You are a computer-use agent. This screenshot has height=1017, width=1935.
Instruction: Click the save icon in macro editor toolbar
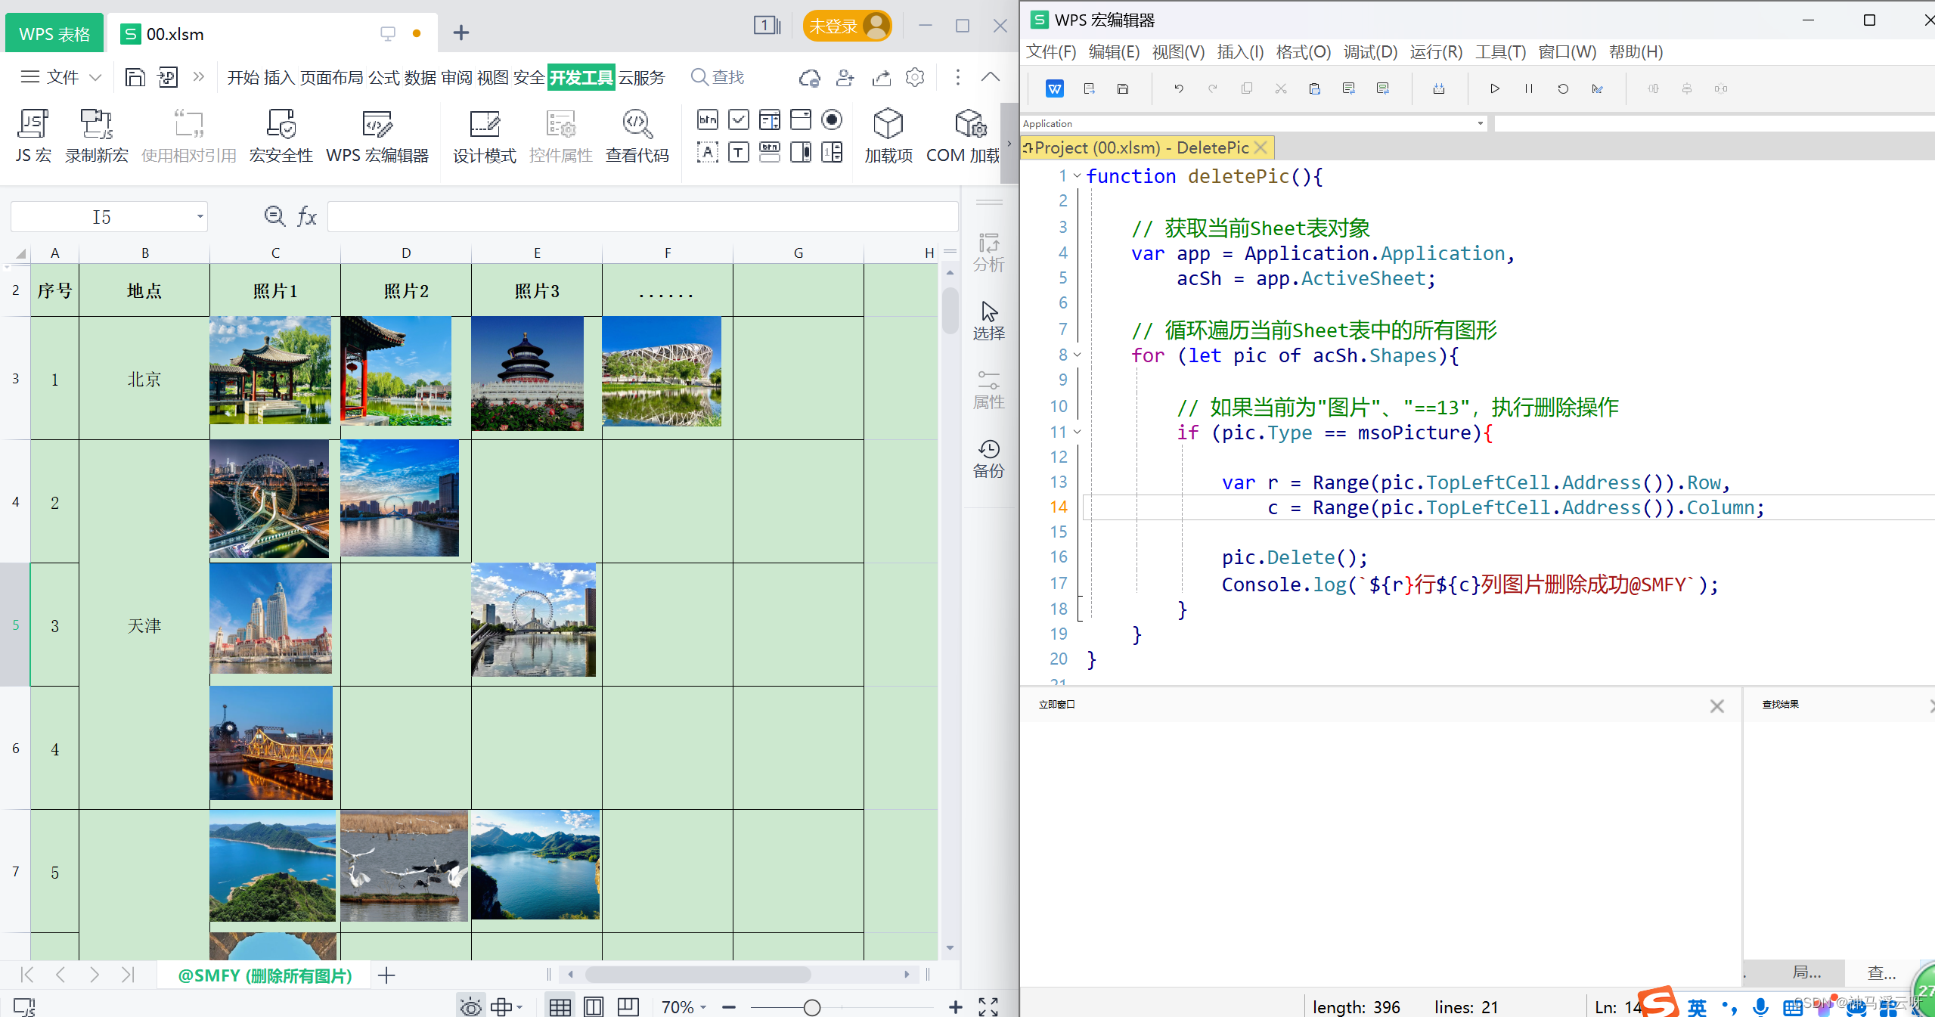pos(1123,88)
